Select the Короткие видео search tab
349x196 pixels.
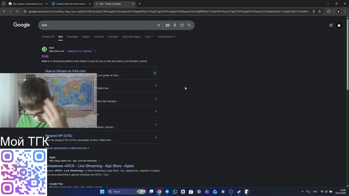(x=131, y=37)
